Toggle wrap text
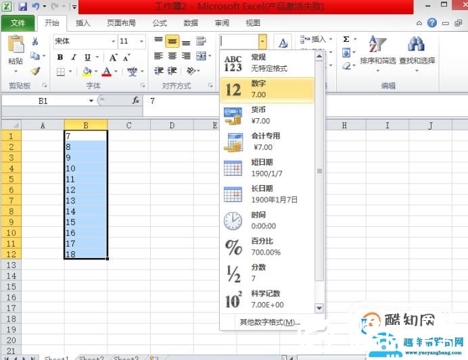The width and height of the screenshot is (468, 360). pos(201,41)
